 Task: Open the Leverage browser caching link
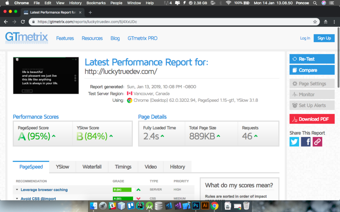point(44,190)
